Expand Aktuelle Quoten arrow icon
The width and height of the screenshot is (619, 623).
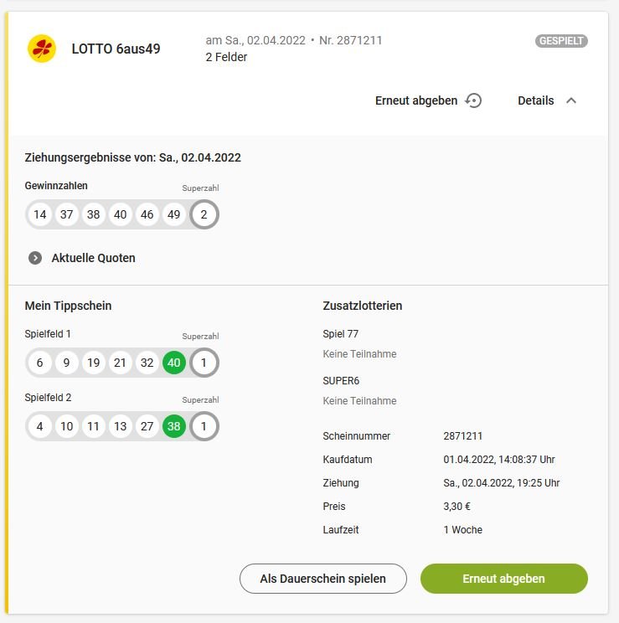pyautogui.click(x=35, y=258)
